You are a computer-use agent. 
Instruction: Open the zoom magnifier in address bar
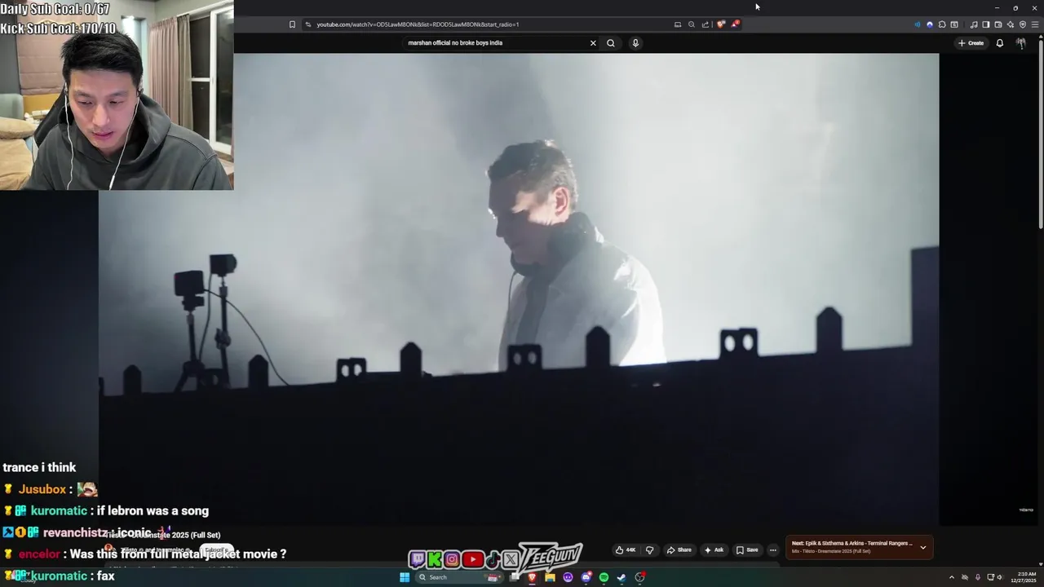[x=692, y=24]
